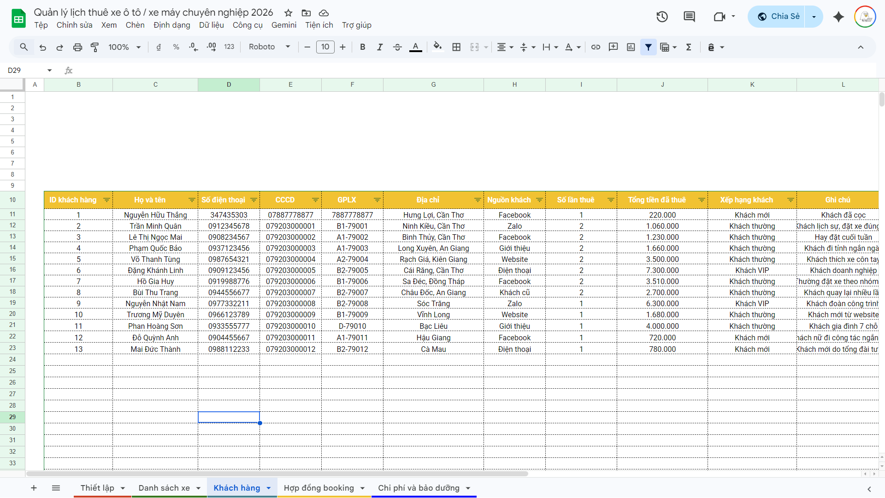Screen dimensions: 885x498
Task: Expand the zoom level dropdown
Action: [124, 47]
